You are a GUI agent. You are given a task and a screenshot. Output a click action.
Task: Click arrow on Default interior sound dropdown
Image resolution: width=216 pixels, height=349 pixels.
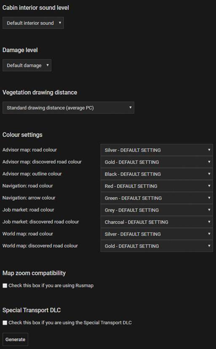60,23
